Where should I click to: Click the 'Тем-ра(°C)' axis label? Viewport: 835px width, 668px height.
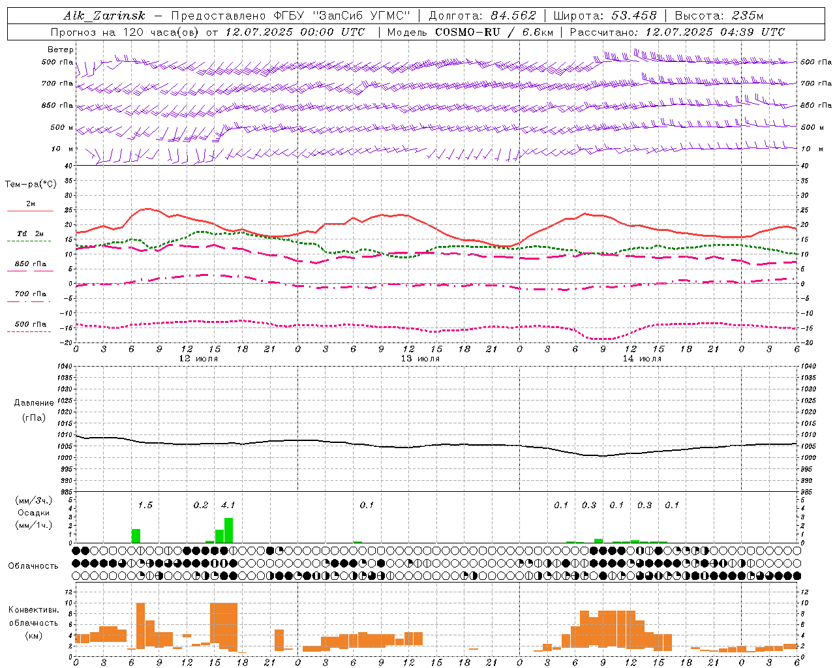pos(31,185)
